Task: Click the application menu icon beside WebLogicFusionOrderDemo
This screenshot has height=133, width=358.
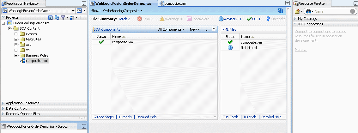Action: [79, 11]
